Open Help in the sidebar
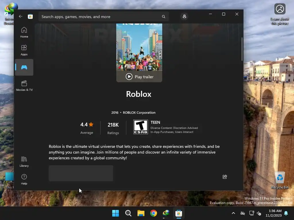Screen dimensions: 294x220 [24, 179]
